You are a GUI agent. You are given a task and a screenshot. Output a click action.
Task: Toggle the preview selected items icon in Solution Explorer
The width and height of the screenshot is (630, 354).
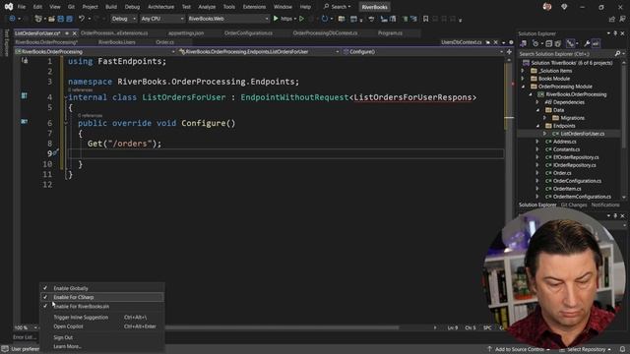[x=596, y=43]
